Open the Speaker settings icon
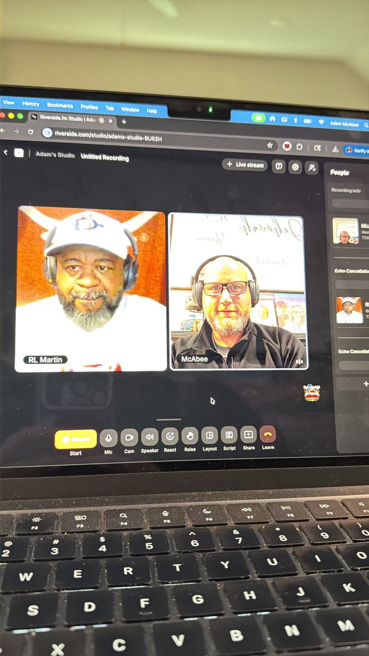The image size is (369, 656). click(150, 436)
